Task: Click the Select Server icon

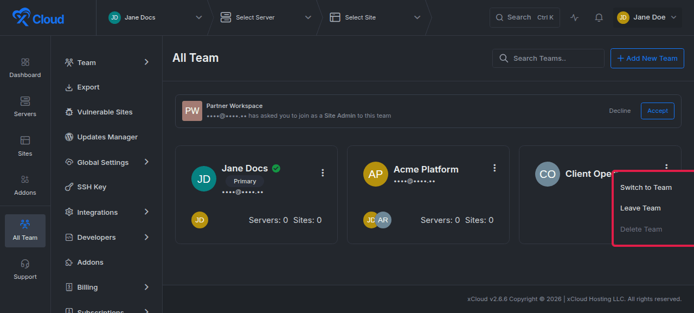Action: pyautogui.click(x=226, y=17)
